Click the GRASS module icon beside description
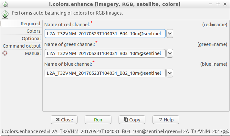 click(5, 14)
